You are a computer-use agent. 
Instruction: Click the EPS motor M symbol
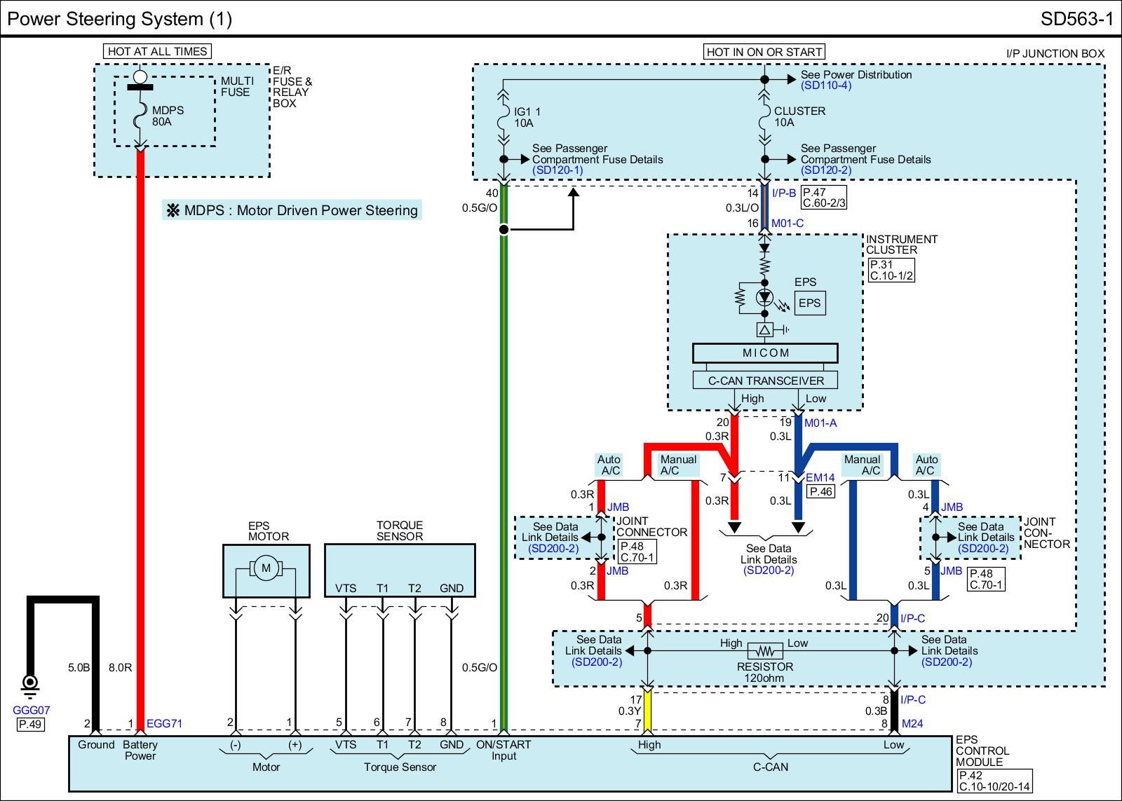tap(266, 568)
